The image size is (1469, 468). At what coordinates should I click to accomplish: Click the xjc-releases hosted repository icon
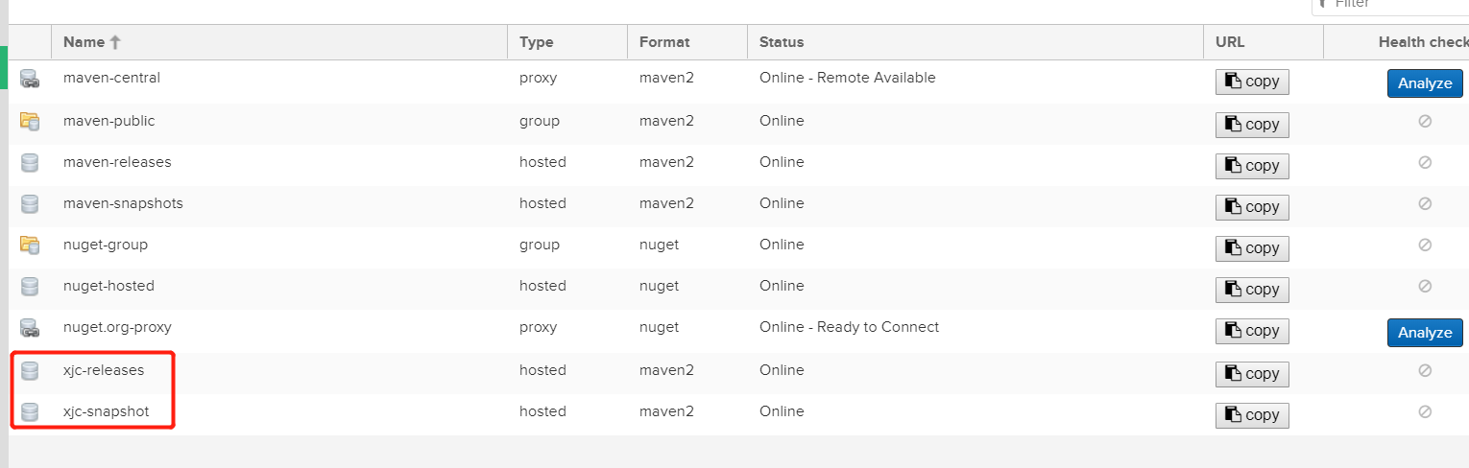(x=30, y=371)
